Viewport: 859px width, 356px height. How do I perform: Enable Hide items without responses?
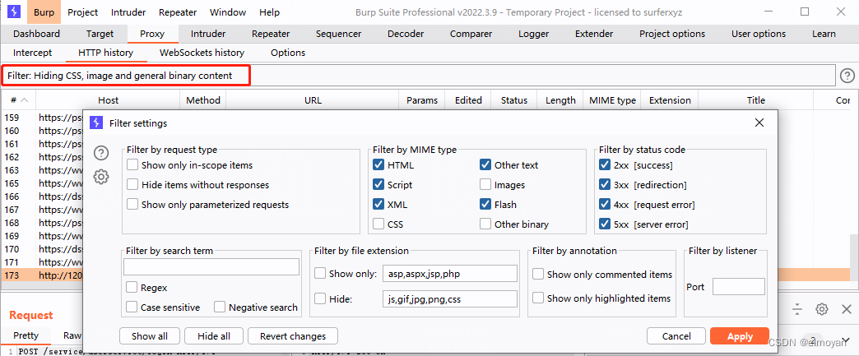132,185
